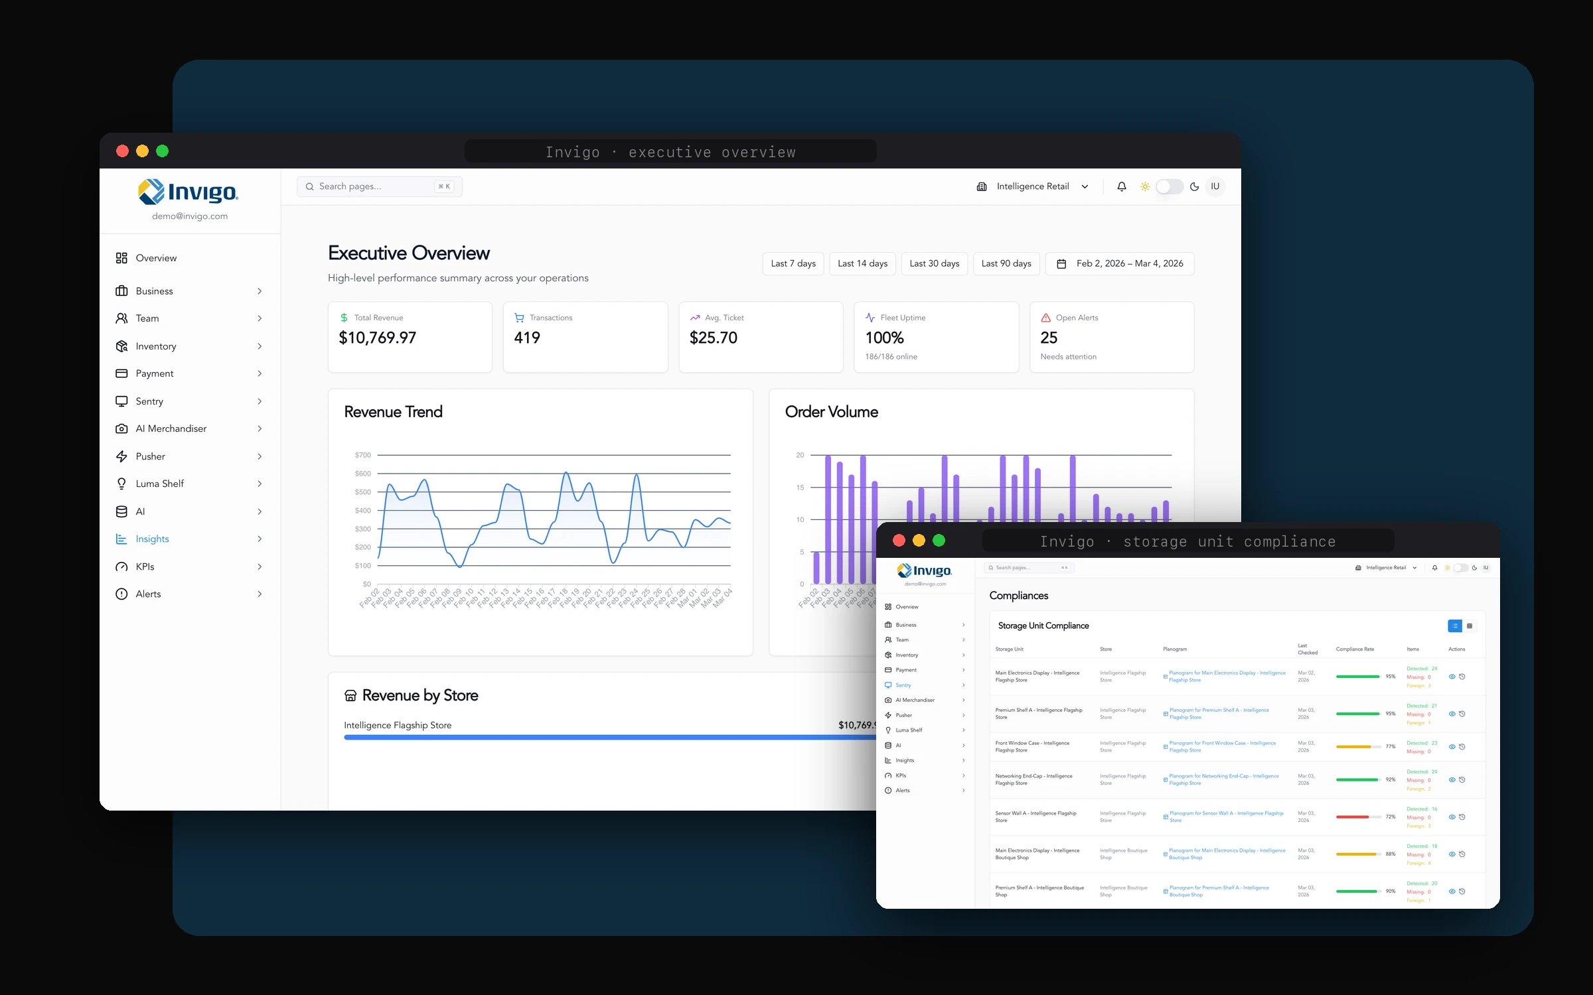The width and height of the screenshot is (1593, 995).
Task: Open notifications bell in executive overview window
Action: coord(1122,186)
